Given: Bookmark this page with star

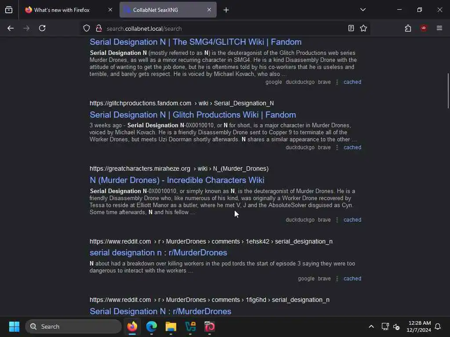Looking at the screenshot, I should point(363,28).
